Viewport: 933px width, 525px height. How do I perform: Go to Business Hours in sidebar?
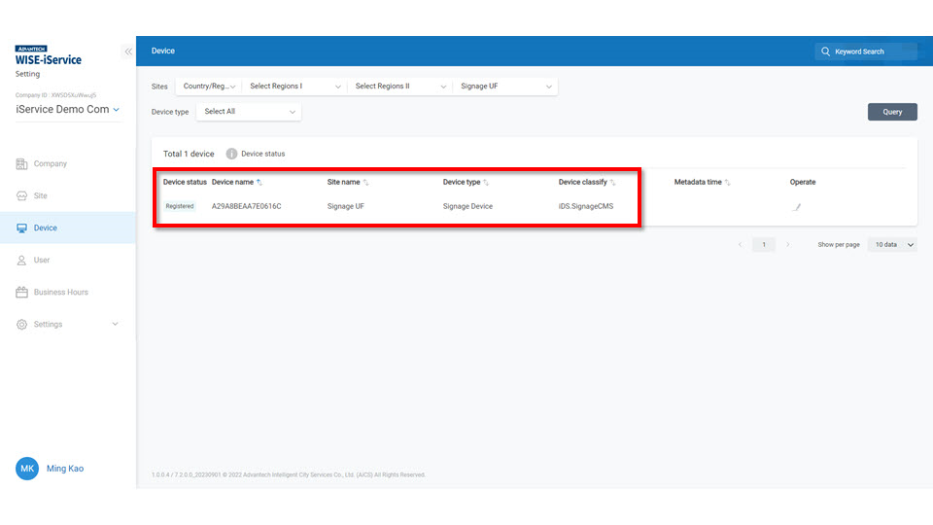[x=60, y=293]
